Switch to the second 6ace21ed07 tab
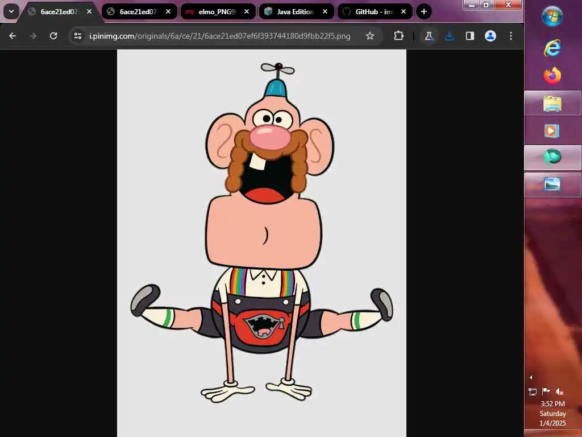Viewport: 582px width, 437px height. 139,11
